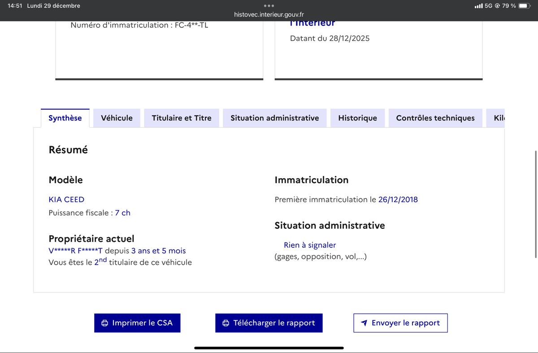Click Télécharger le rapport button
The width and height of the screenshot is (538, 353).
pyautogui.click(x=269, y=323)
